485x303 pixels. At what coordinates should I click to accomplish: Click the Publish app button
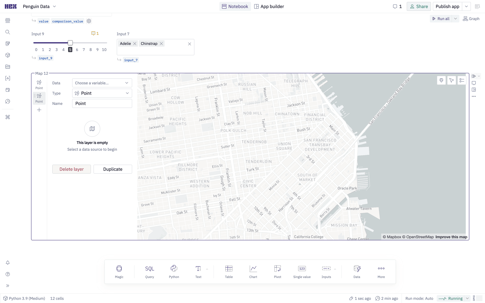447,7
